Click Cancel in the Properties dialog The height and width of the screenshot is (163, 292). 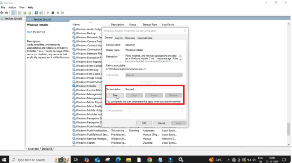[161, 123]
